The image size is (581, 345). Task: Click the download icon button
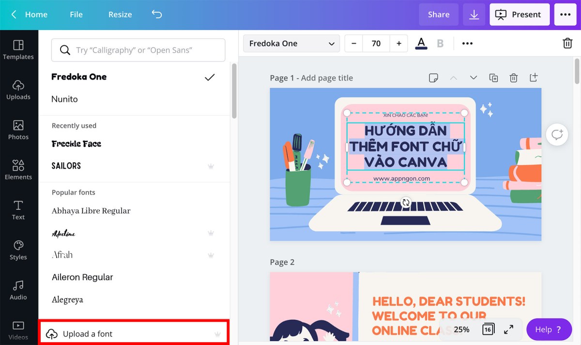coord(474,15)
